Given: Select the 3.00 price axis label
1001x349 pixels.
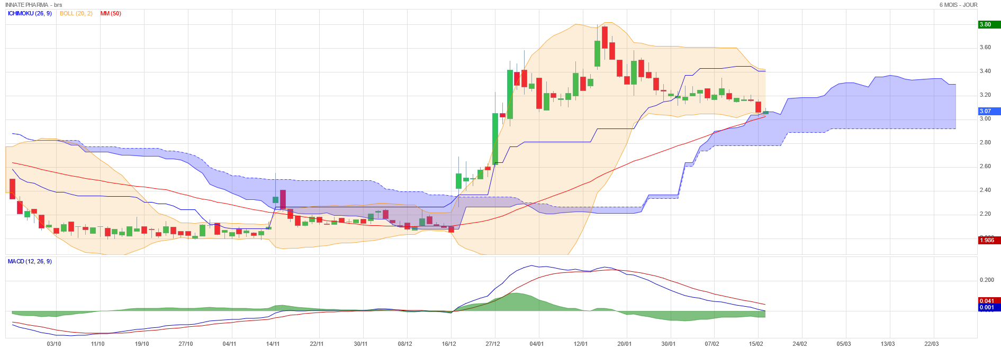Looking at the screenshot, I should (985, 118).
